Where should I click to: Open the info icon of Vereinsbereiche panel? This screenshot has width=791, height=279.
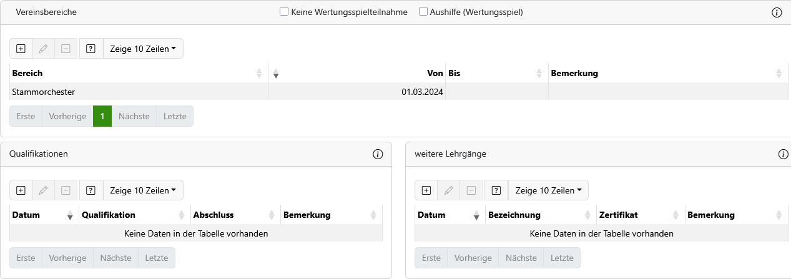tap(777, 12)
